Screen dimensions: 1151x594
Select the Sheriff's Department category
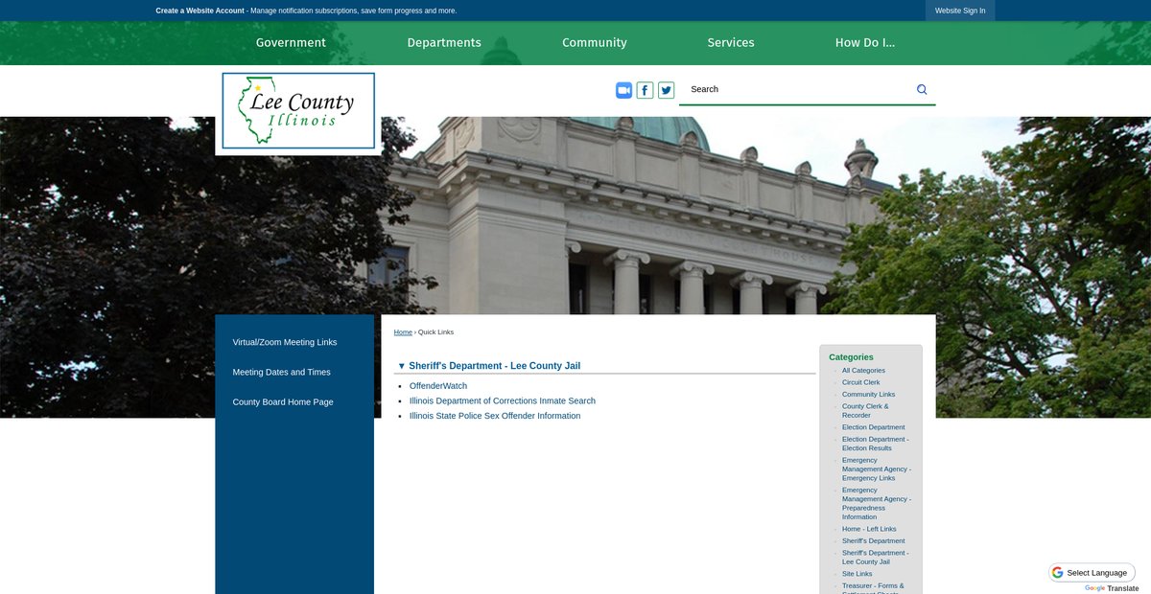(x=873, y=541)
